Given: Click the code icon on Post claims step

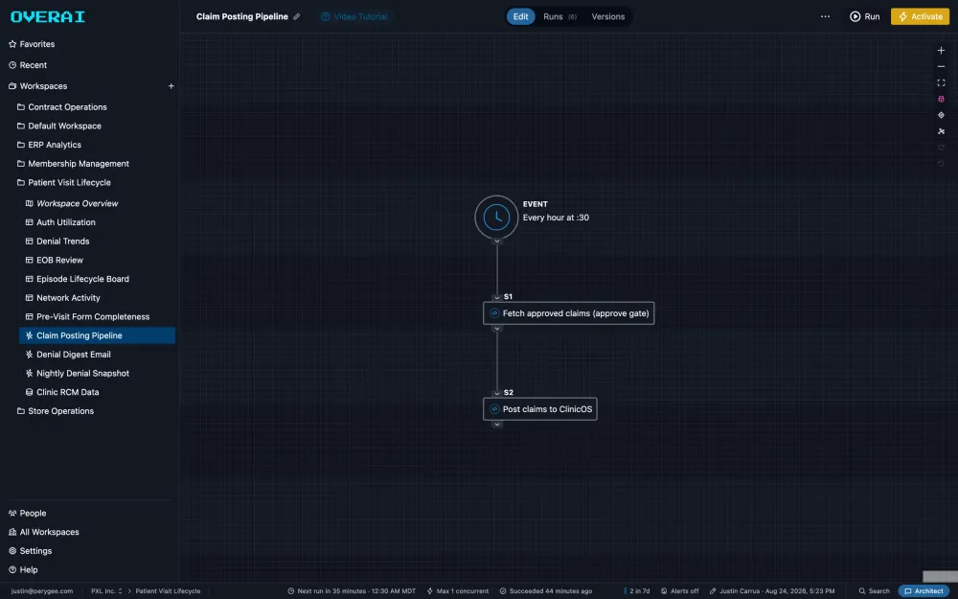Looking at the screenshot, I should click(x=494, y=409).
